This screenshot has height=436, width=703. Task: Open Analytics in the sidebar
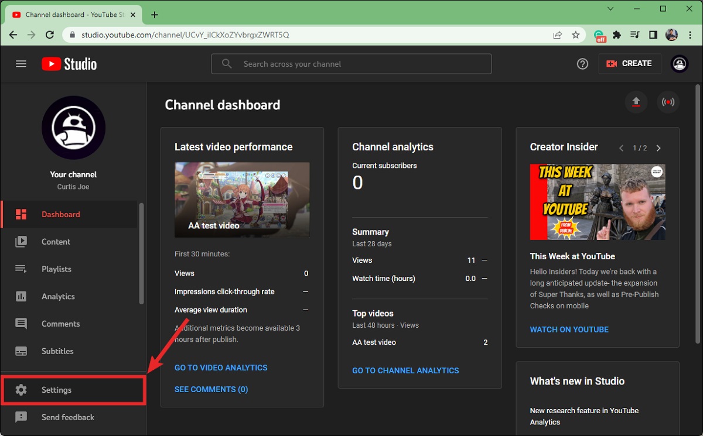(x=69, y=297)
